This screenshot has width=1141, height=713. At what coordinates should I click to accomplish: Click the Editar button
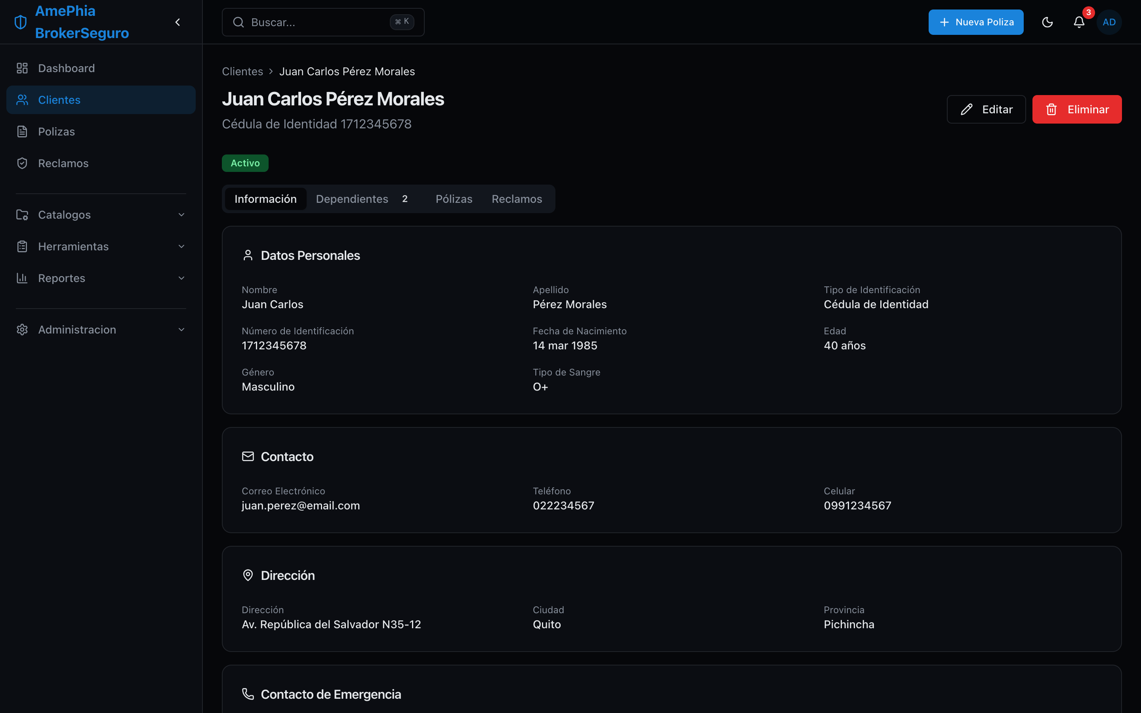tap(986, 109)
